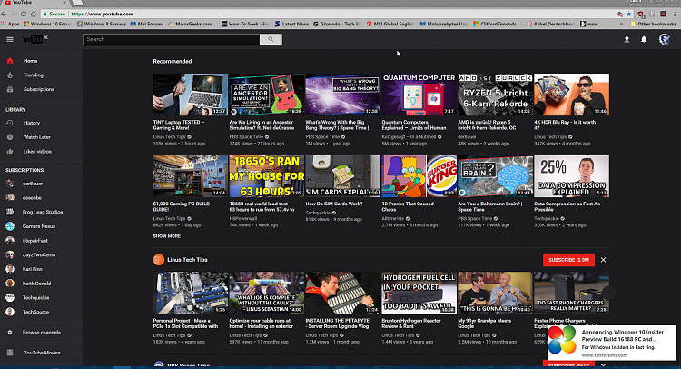Focus the YouTube search field
This screenshot has height=369, width=681.
point(171,39)
